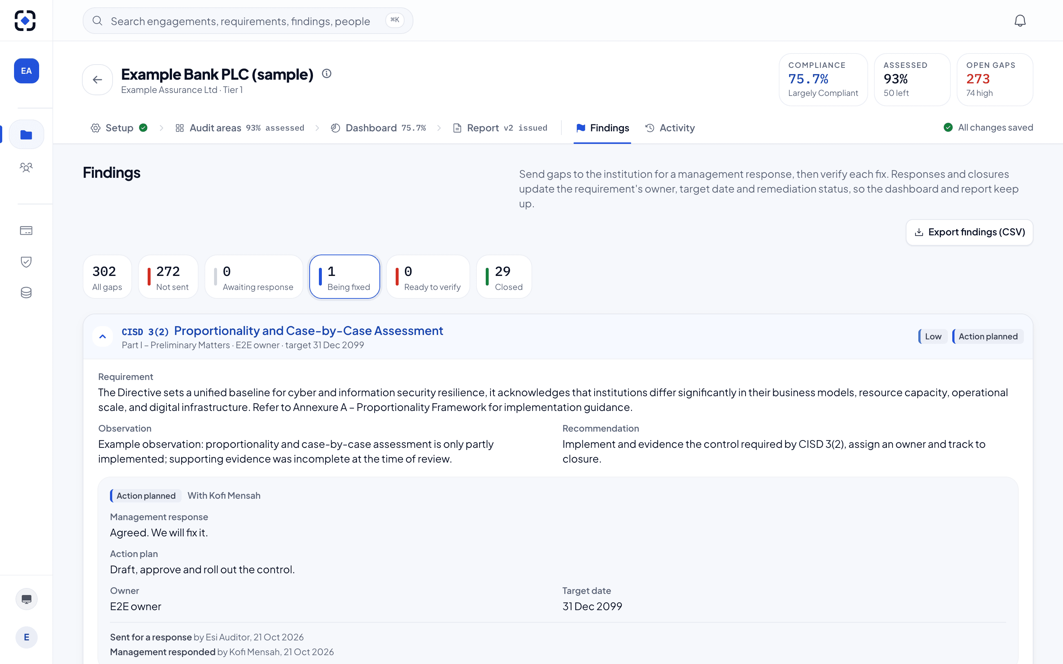Click the Low severity badge
Viewport: 1063px width, 664px height.
(x=933, y=336)
